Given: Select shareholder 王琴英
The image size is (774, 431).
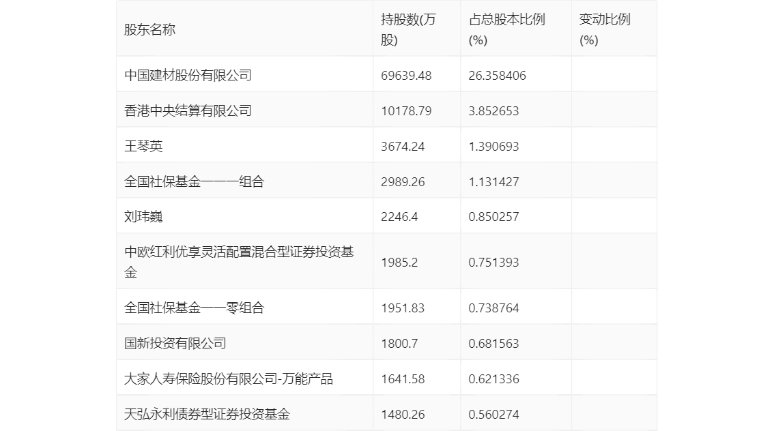Looking at the screenshot, I should click(x=143, y=147).
